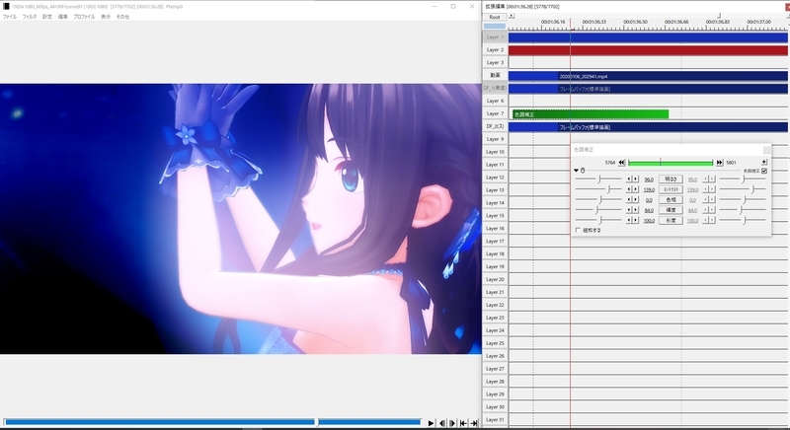
Task: Toggle Layer 1 visibility button
Action: pos(495,37)
